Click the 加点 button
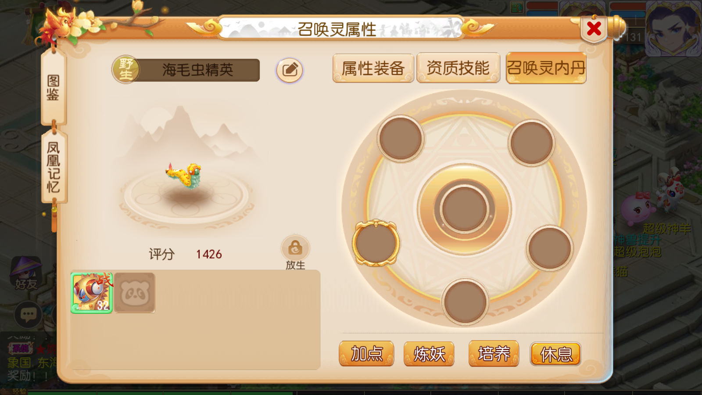Viewport: 702px width, 395px height. coord(366,354)
